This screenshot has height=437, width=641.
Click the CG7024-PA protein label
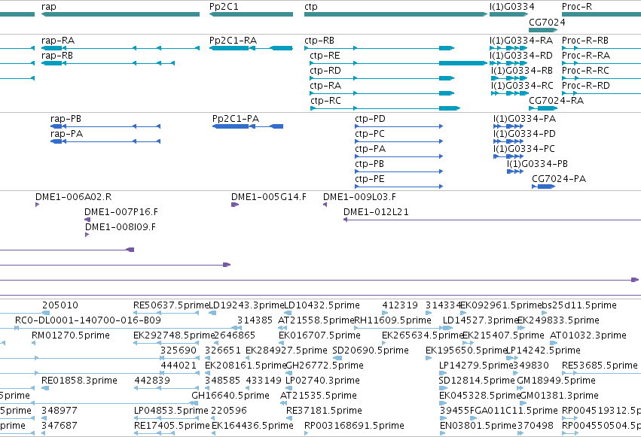click(559, 179)
